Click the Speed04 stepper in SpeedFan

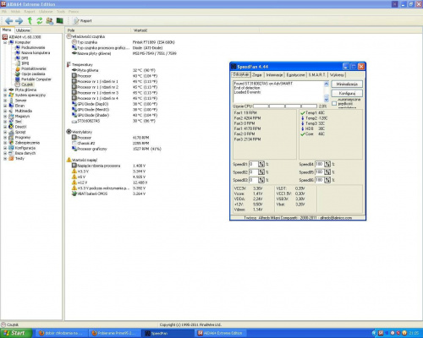[327, 164]
